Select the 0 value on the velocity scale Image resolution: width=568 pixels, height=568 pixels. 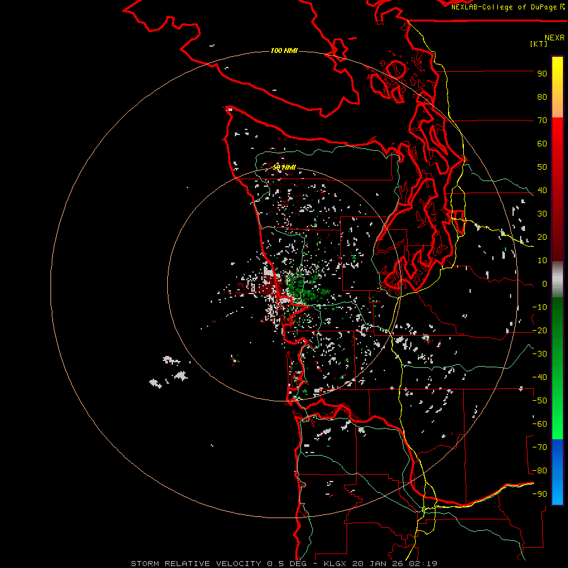point(545,284)
